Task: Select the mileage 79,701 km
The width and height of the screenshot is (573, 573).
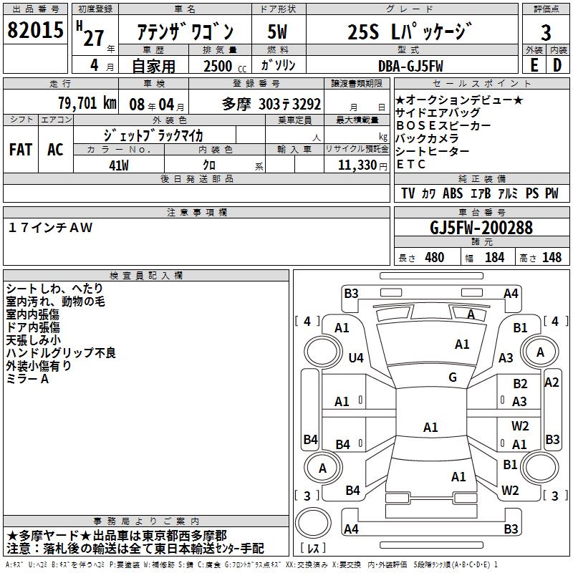Action: [x=87, y=103]
